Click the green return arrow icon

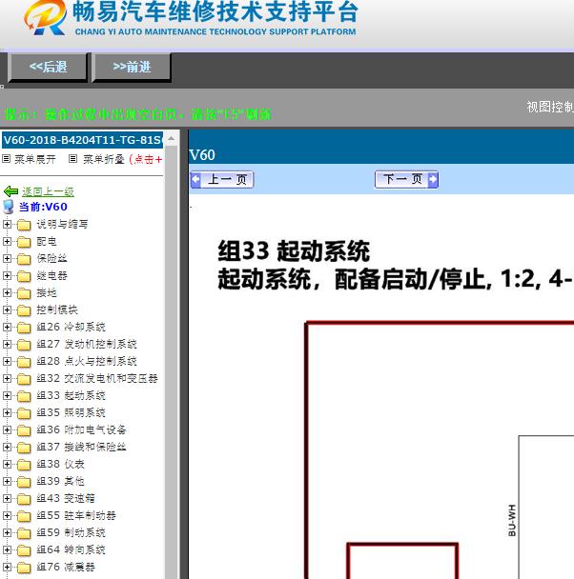click(10, 191)
